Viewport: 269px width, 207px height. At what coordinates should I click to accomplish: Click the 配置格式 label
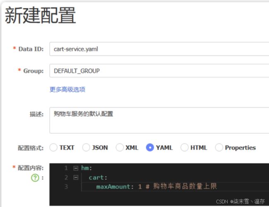tap(31, 148)
